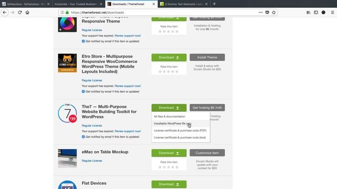Image resolution: width=337 pixels, height=189 pixels.
Task: Click Jupiter theme colorful thumbnail
Action: [67, 25]
